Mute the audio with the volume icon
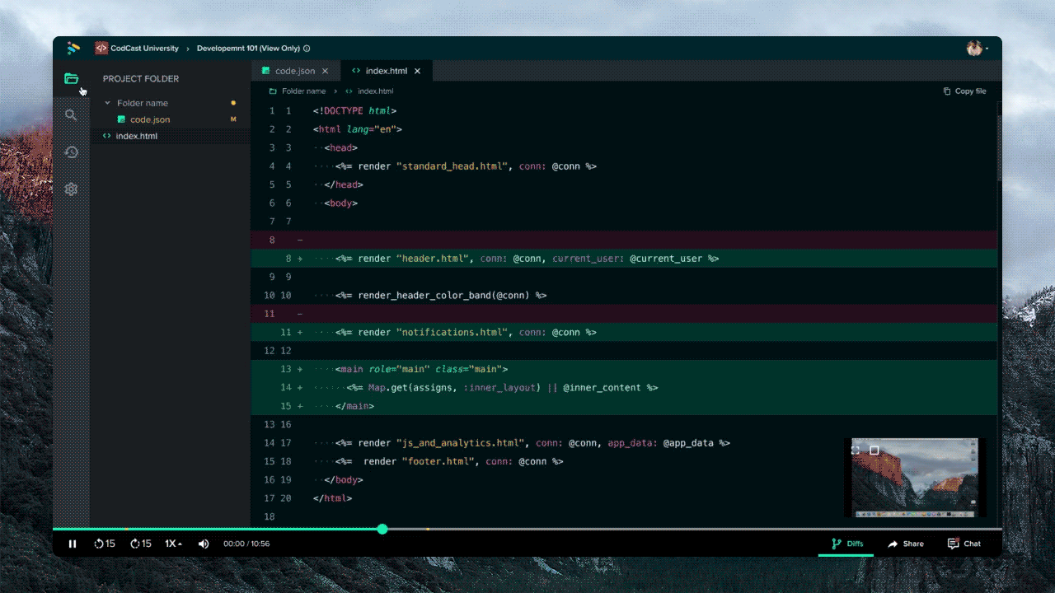Image resolution: width=1055 pixels, height=593 pixels. point(204,544)
